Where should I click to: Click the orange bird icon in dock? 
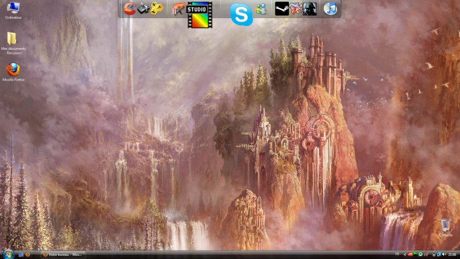click(x=179, y=8)
